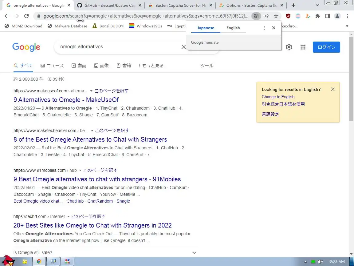Reload the page with the refresh icon
This screenshot has height=266, width=354.
[26, 16]
